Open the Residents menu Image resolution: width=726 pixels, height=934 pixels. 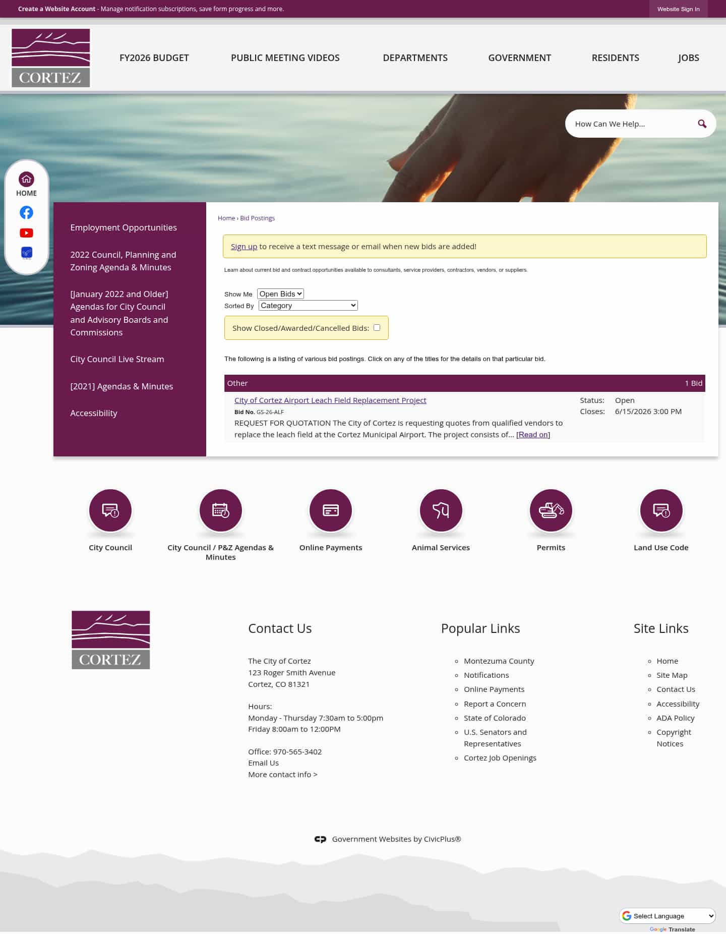pyautogui.click(x=616, y=58)
